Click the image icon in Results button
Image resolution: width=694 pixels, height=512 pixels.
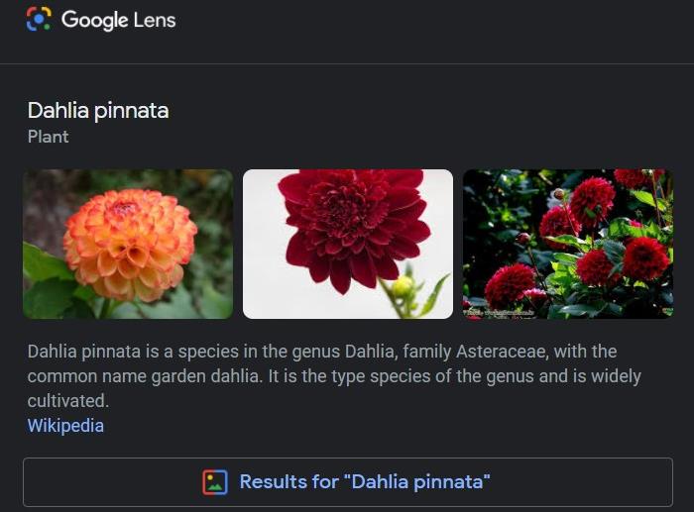tap(215, 482)
